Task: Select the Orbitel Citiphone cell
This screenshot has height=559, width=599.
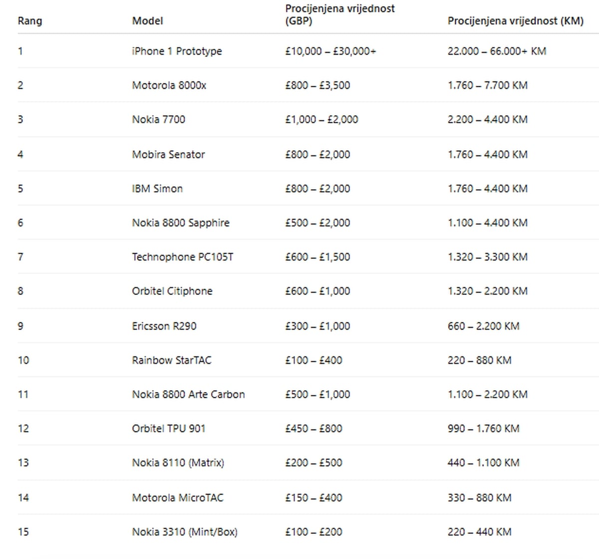Action: (x=172, y=291)
